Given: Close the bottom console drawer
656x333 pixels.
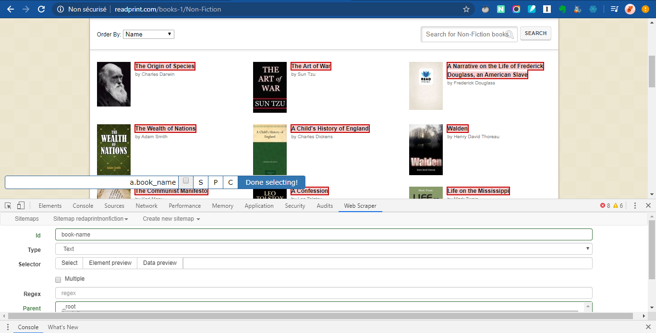Looking at the screenshot, I should point(648,327).
